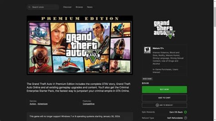Open the Discover tab
The image size is (216, 121).
pos(67,7)
